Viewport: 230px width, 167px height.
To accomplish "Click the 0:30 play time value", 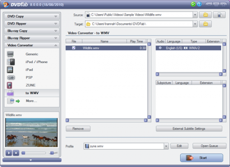I will [x=143, y=48].
